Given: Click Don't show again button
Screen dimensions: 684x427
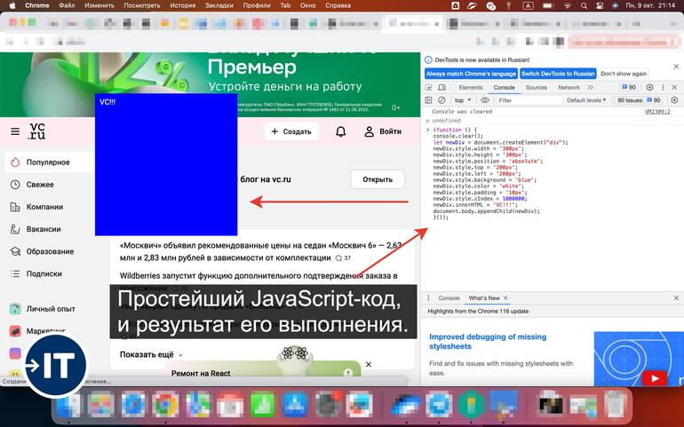Looking at the screenshot, I should (x=624, y=74).
